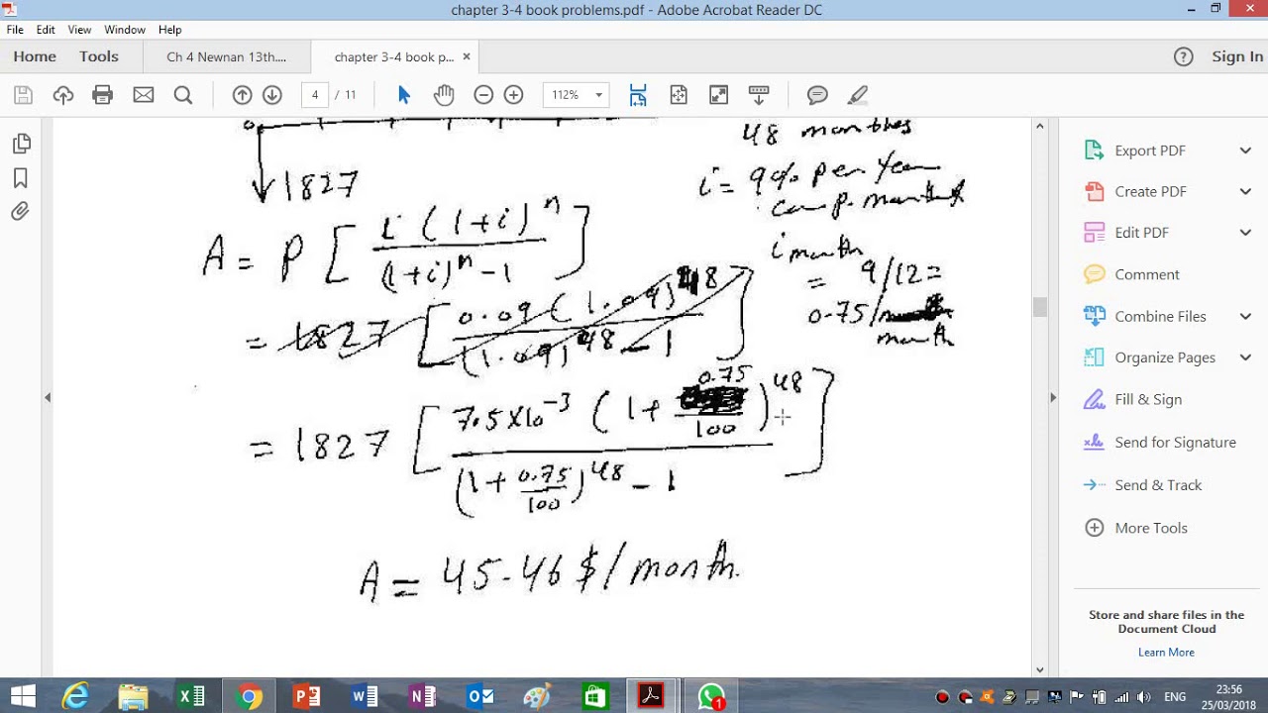Choose the Selection arrow tool
Image resolution: width=1268 pixels, height=713 pixels.
coord(403,95)
